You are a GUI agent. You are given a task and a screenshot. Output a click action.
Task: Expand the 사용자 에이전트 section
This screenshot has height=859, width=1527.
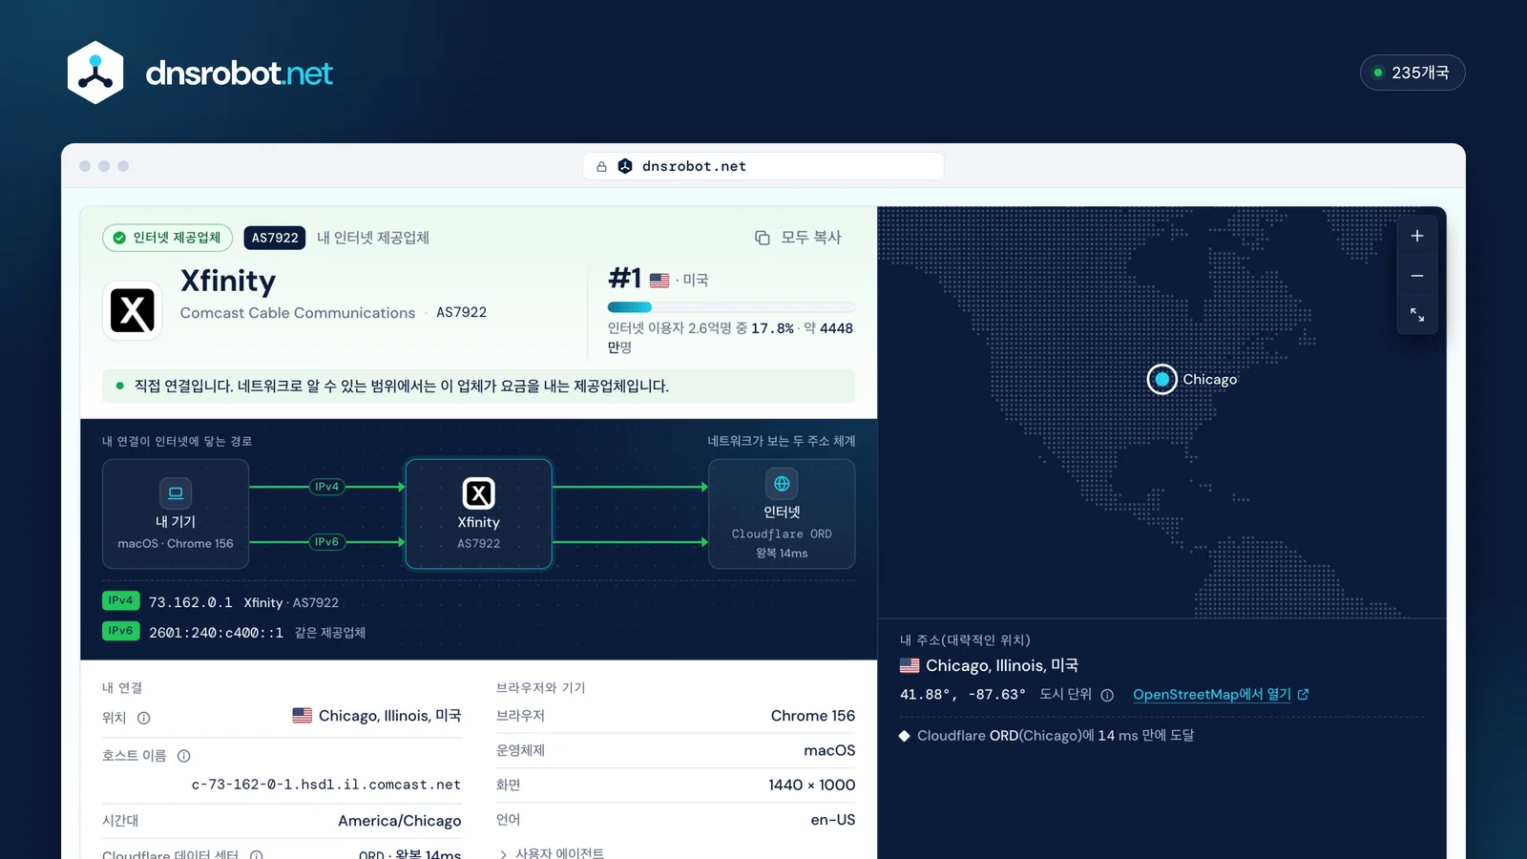tap(553, 852)
